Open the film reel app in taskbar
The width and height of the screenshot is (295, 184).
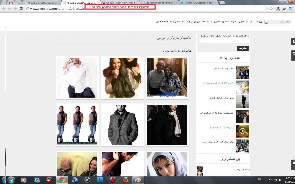(x=87, y=180)
